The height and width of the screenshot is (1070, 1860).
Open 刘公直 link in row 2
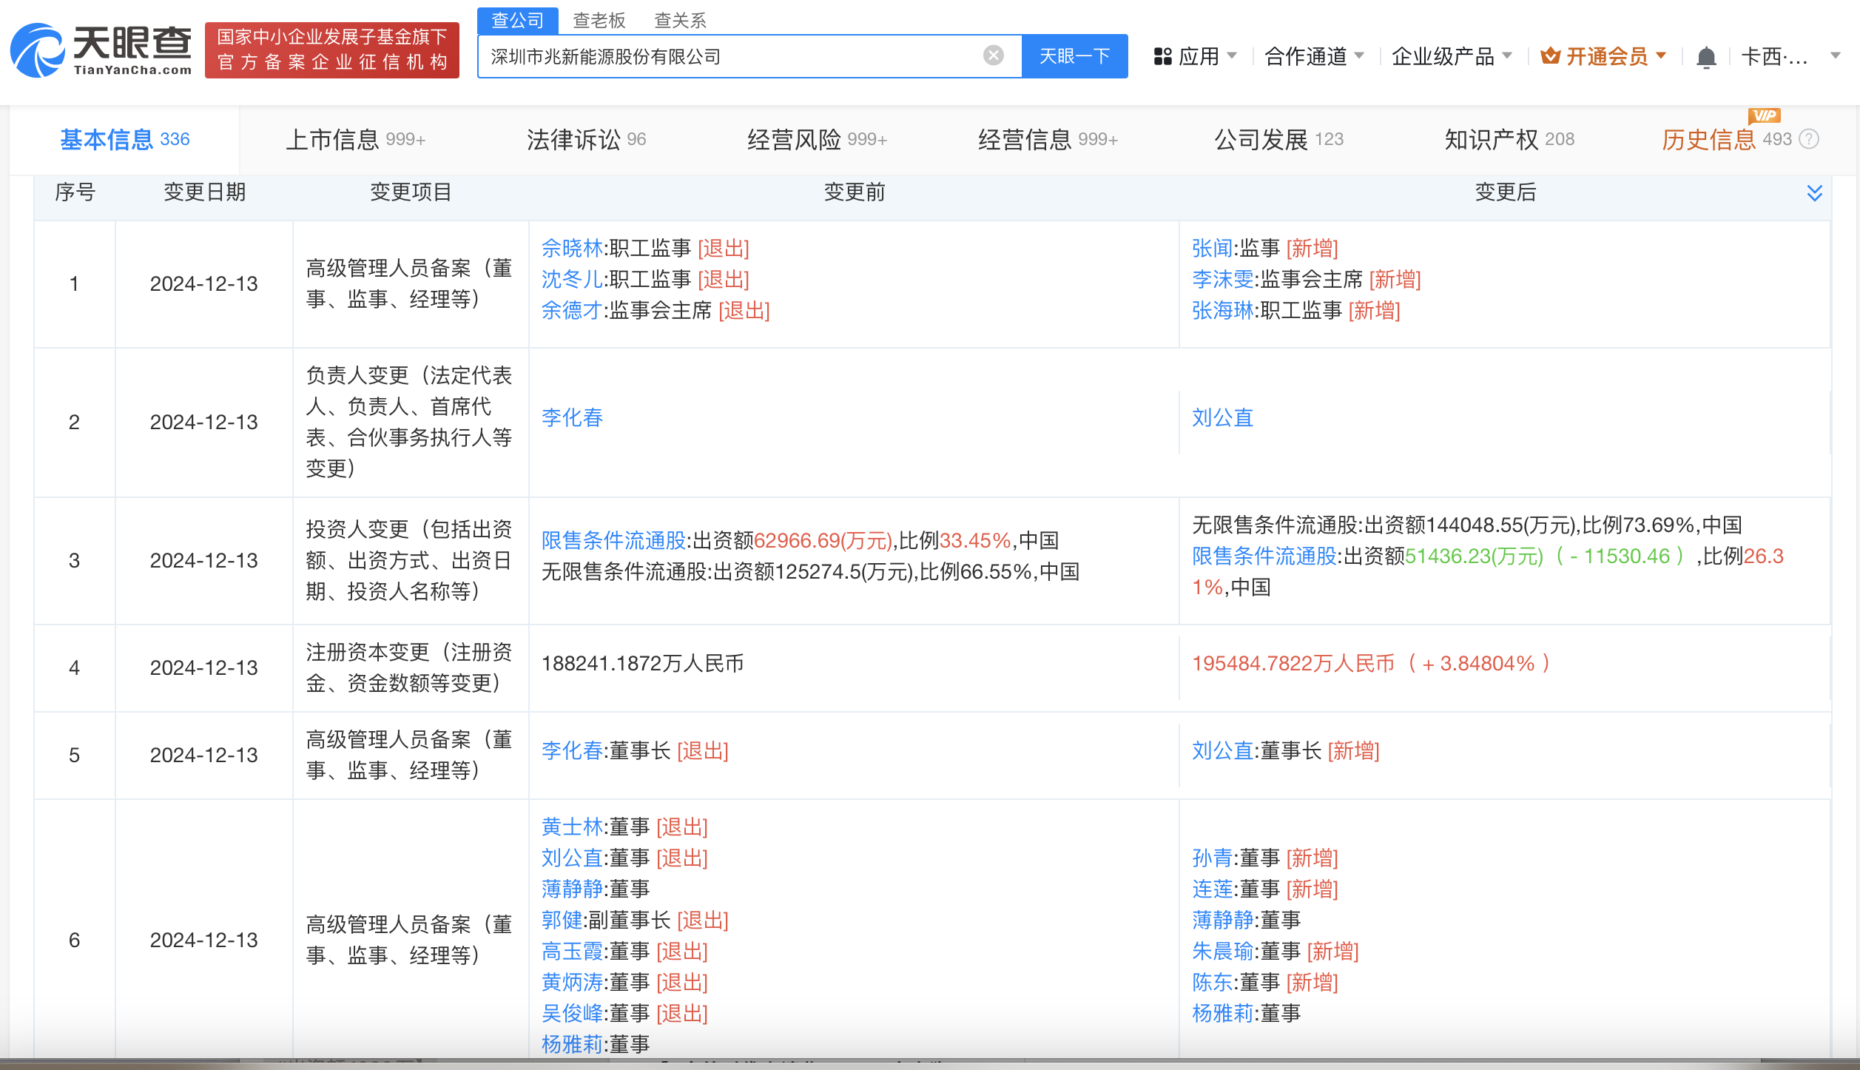(1222, 418)
